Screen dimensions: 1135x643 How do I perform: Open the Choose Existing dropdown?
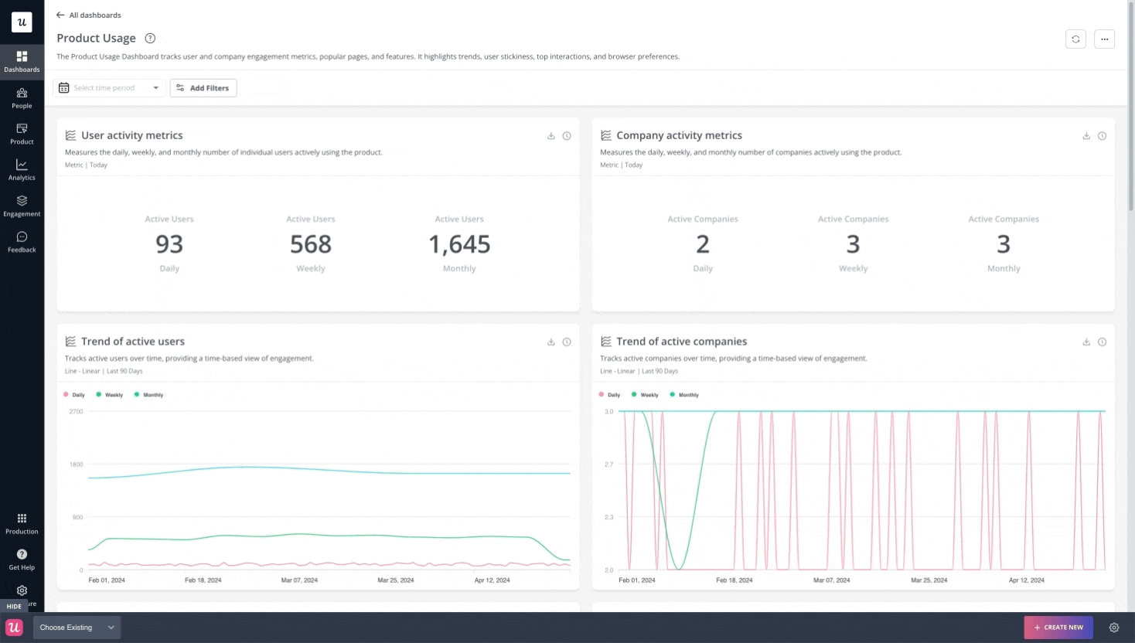tap(77, 627)
